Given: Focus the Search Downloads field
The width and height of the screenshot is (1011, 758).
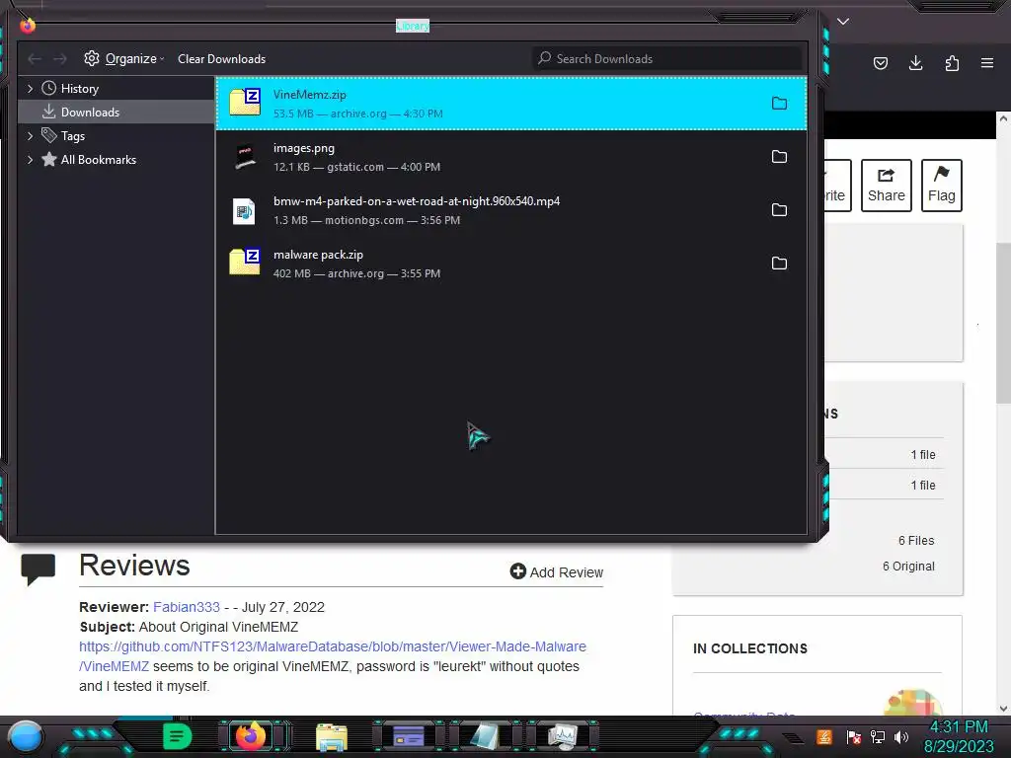Looking at the screenshot, I should [667, 58].
